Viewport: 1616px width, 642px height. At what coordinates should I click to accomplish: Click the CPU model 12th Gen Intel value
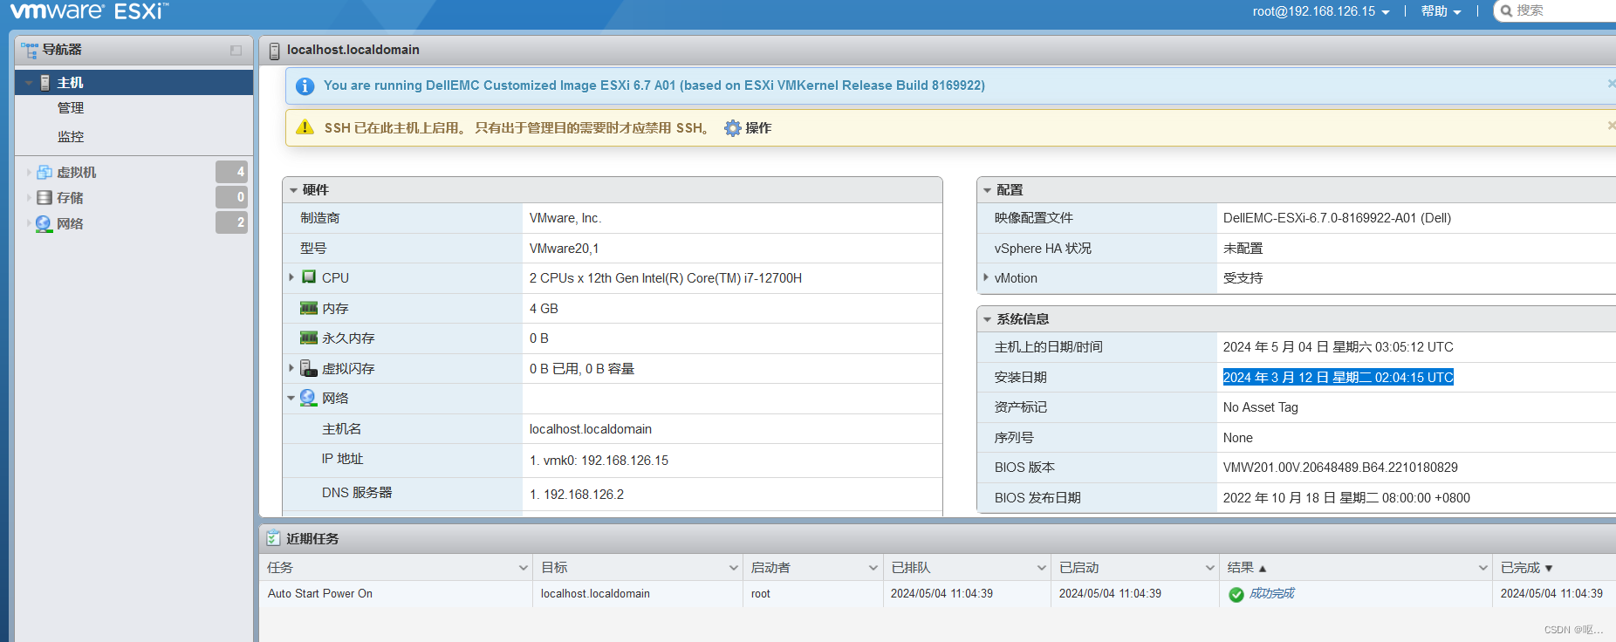[x=666, y=278]
